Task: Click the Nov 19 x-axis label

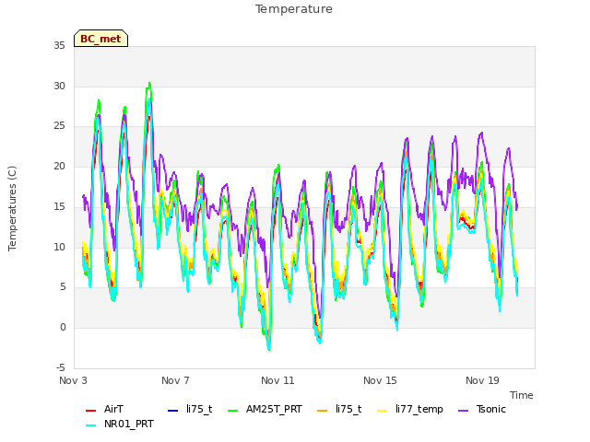Action: click(x=482, y=380)
